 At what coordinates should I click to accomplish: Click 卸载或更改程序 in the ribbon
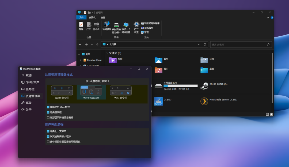point(150,24)
